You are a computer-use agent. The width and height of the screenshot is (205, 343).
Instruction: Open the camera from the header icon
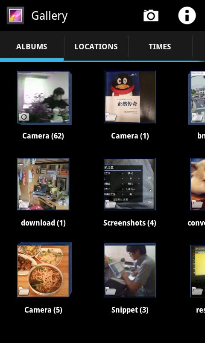click(151, 15)
